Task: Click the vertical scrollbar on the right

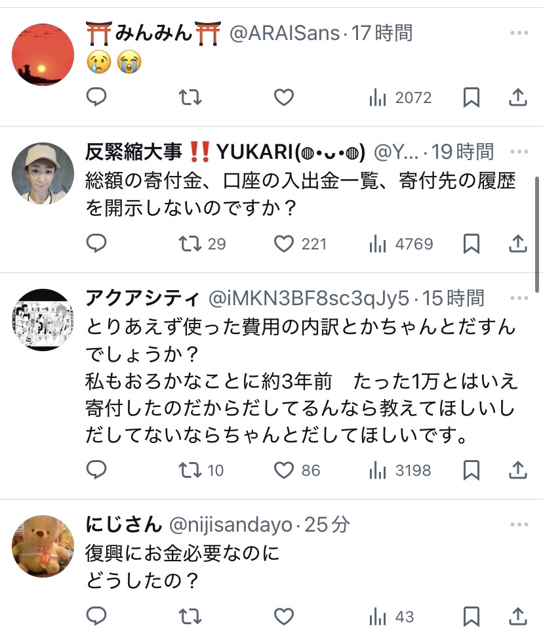Action: coord(537,234)
